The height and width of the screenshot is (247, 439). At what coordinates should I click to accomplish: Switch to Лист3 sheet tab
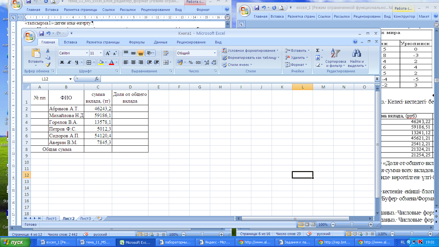pos(85,218)
